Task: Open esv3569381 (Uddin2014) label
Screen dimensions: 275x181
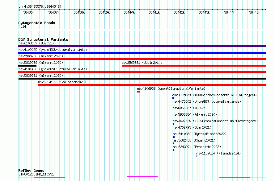Action: point(142,63)
